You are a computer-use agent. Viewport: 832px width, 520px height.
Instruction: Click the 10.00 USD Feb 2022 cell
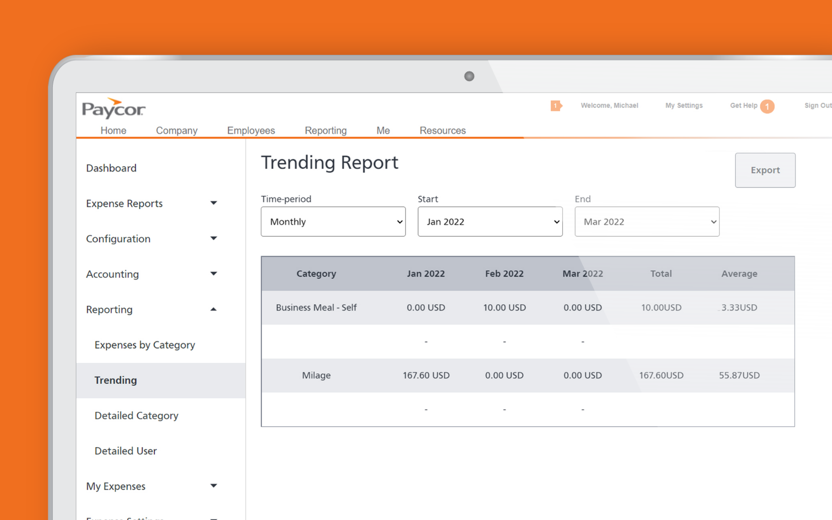pyautogui.click(x=504, y=307)
